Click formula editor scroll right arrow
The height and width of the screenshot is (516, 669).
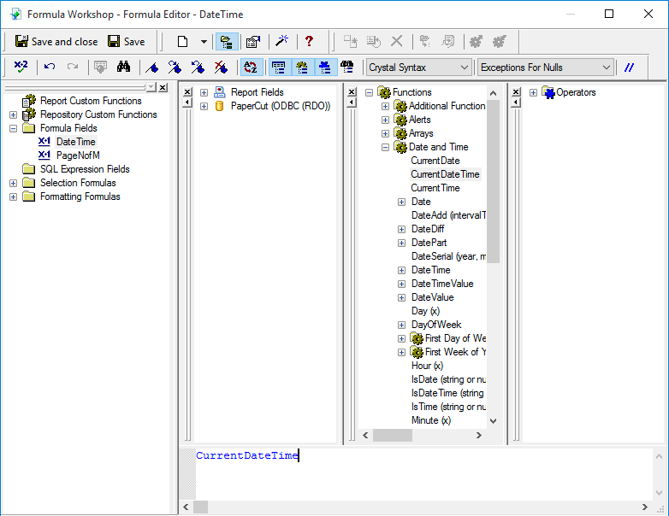[645, 507]
